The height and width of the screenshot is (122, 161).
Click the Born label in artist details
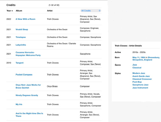pos(117,57)
